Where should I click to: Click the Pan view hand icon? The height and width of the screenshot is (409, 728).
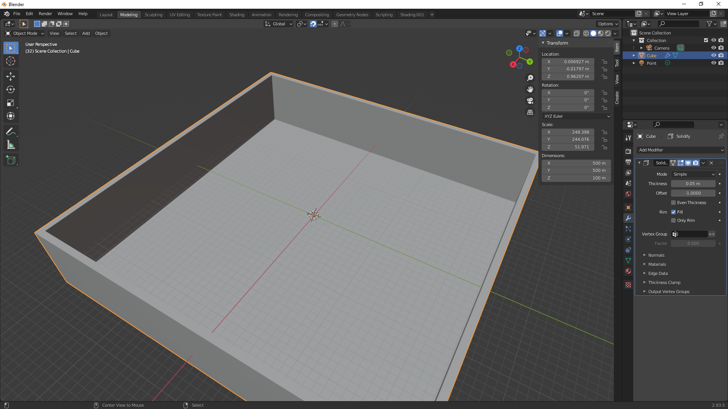tap(530, 89)
